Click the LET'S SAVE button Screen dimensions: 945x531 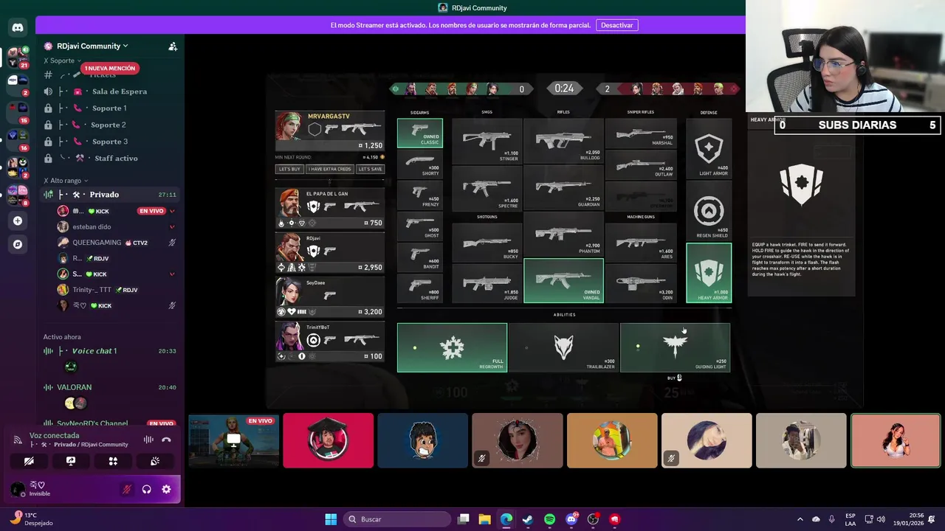(370, 169)
